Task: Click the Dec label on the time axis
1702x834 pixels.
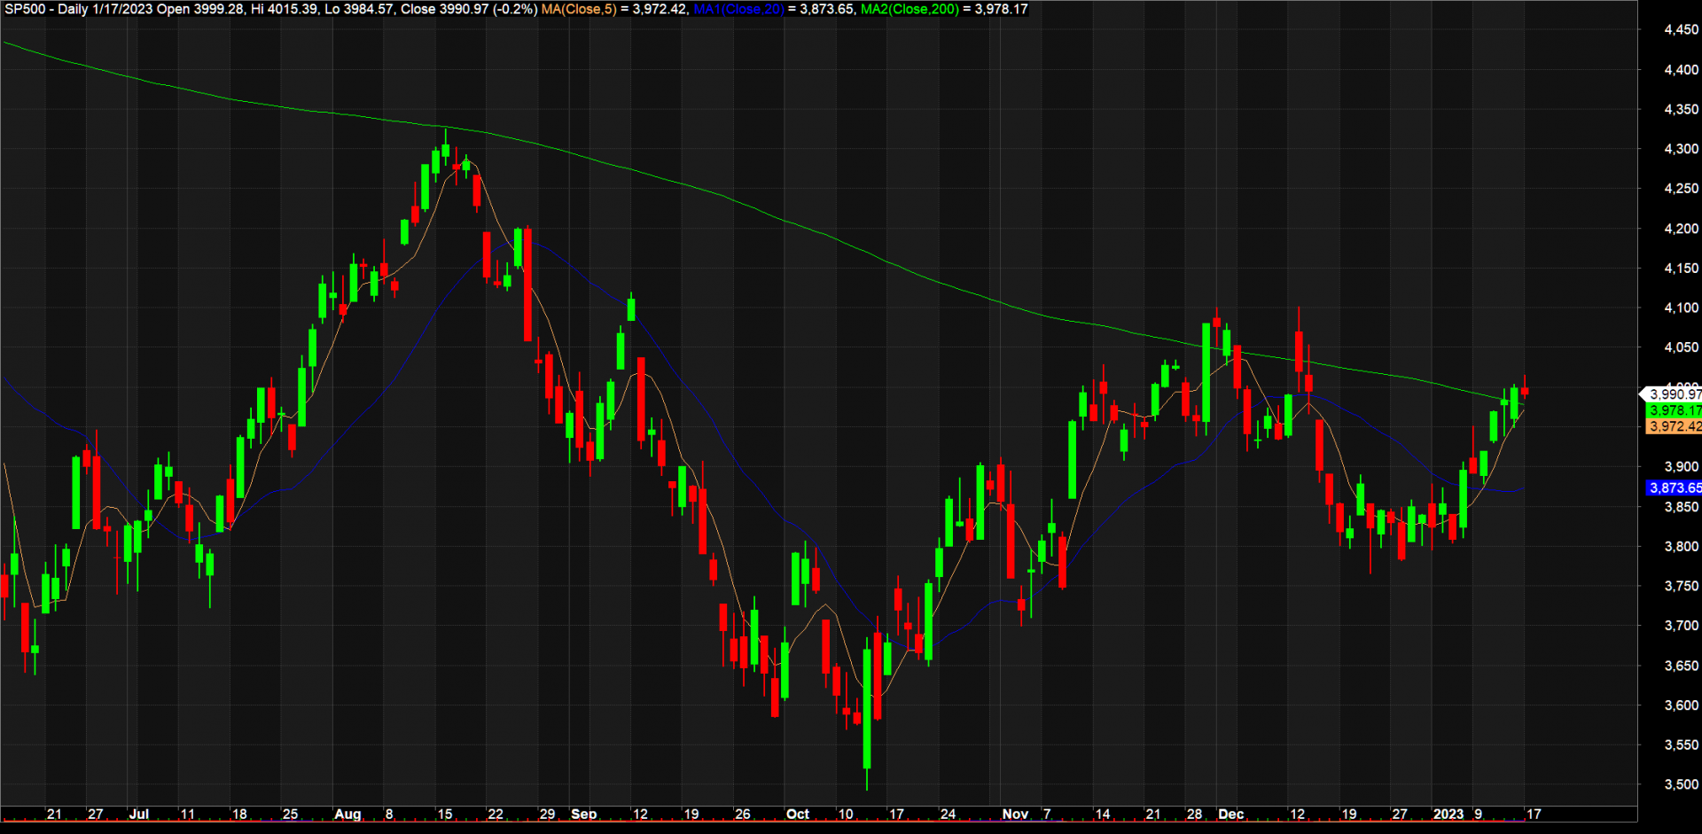Action: [1232, 814]
